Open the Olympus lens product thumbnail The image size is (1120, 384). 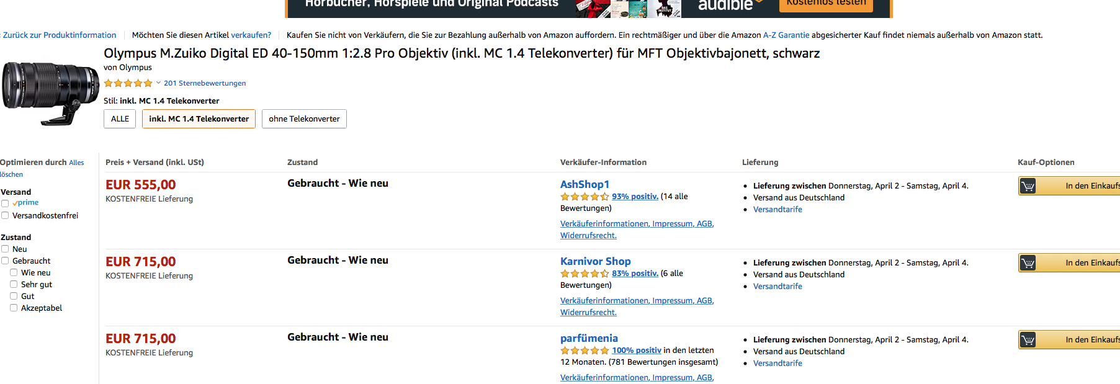(x=50, y=93)
